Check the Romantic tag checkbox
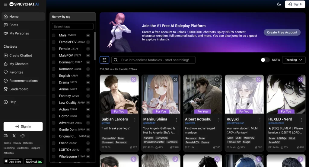Viewport: 309px width, 167px height. click(54, 69)
